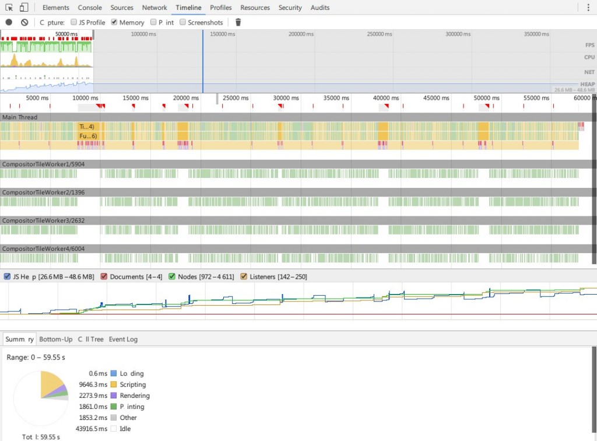Start a new timeline recording
Image resolution: width=597 pixels, height=441 pixels.
click(9, 22)
